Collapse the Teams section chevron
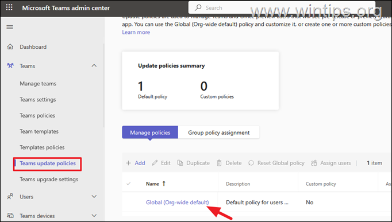The height and width of the screenshot is (222, 392). coord(94,65)
